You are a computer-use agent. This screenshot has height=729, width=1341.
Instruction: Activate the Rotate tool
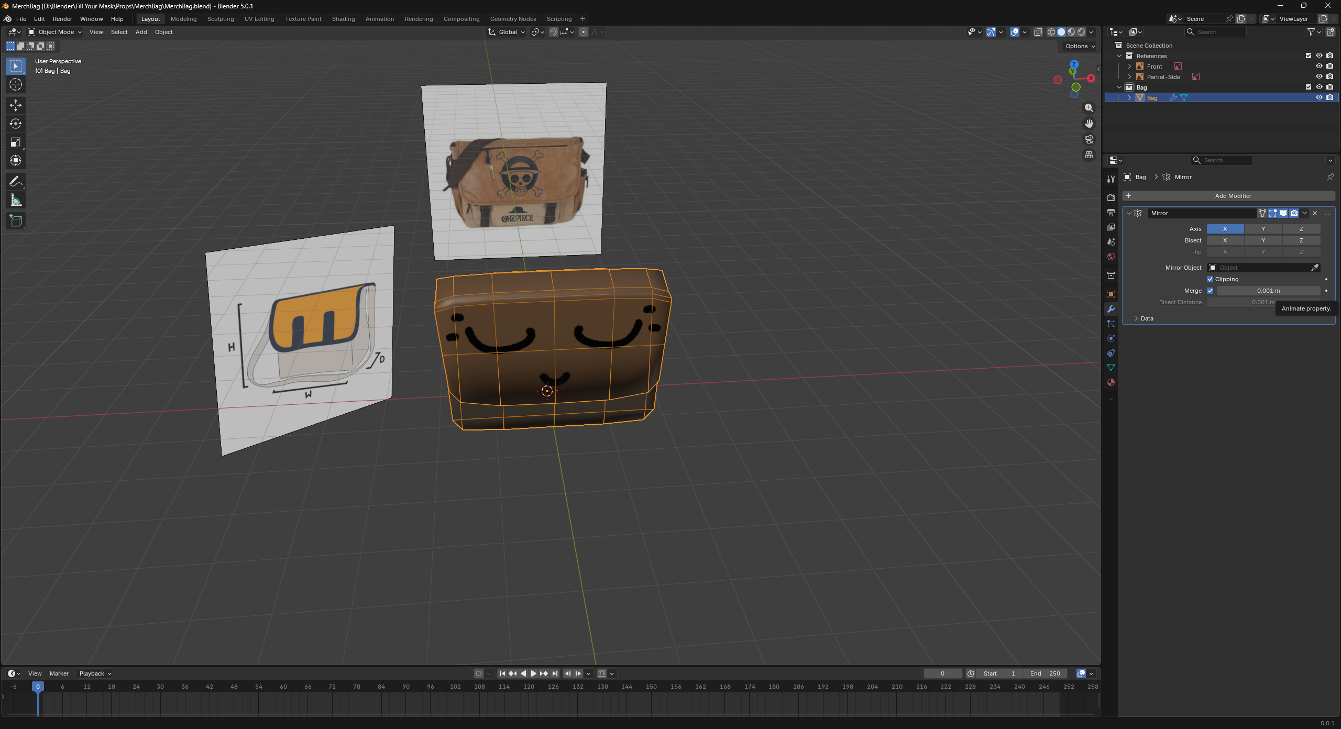pos(16,124)
